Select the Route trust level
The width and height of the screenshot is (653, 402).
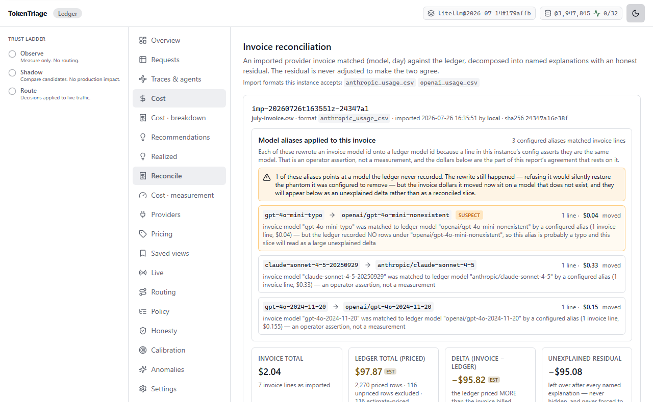pyautogui.click(x=12, y=91)
